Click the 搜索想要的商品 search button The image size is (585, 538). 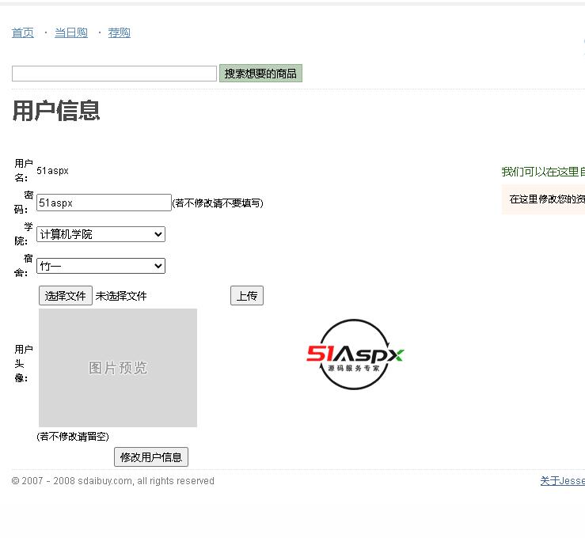click(x=260, y=73)
